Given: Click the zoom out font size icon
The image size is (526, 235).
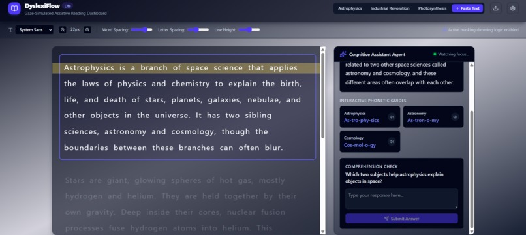Looking at the screenshot, I should click(x=63, y=30).
